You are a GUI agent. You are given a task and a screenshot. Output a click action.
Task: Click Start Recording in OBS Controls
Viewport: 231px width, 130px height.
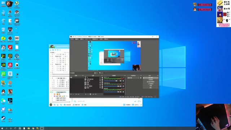(x=151, y=80)
